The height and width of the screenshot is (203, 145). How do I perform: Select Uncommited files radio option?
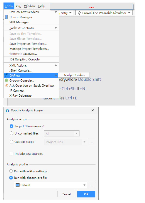point(11,133)
